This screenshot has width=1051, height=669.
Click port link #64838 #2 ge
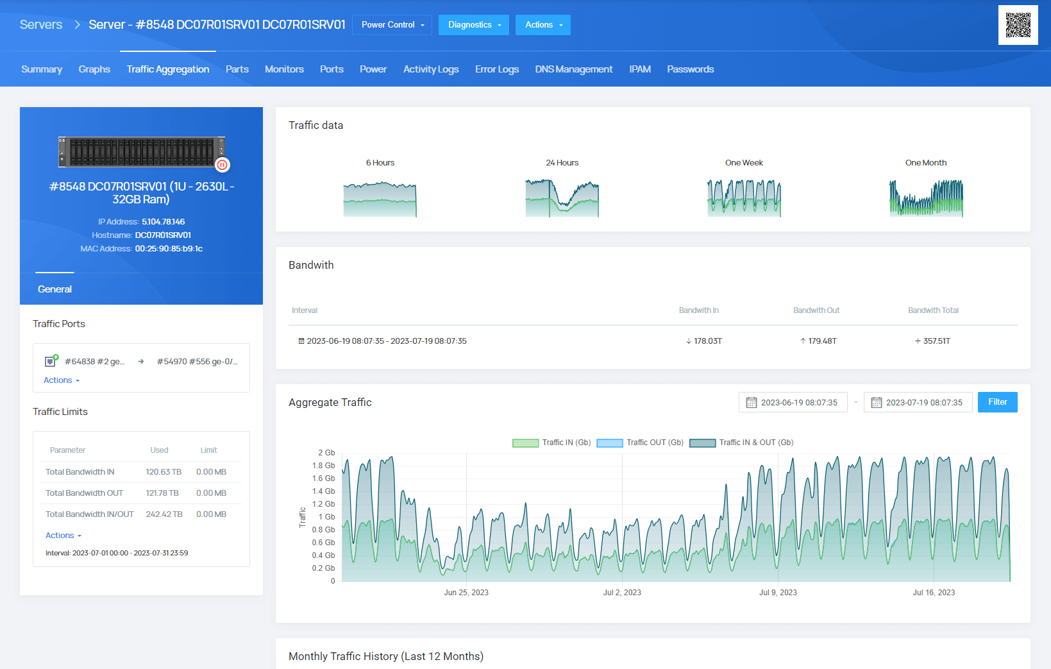tap(94, 362)
